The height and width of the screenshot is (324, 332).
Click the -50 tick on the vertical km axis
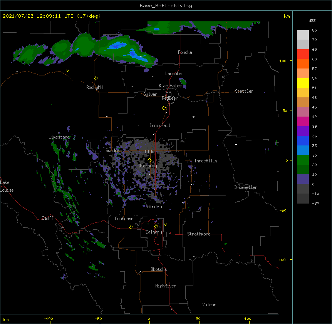tap(283, 210)
